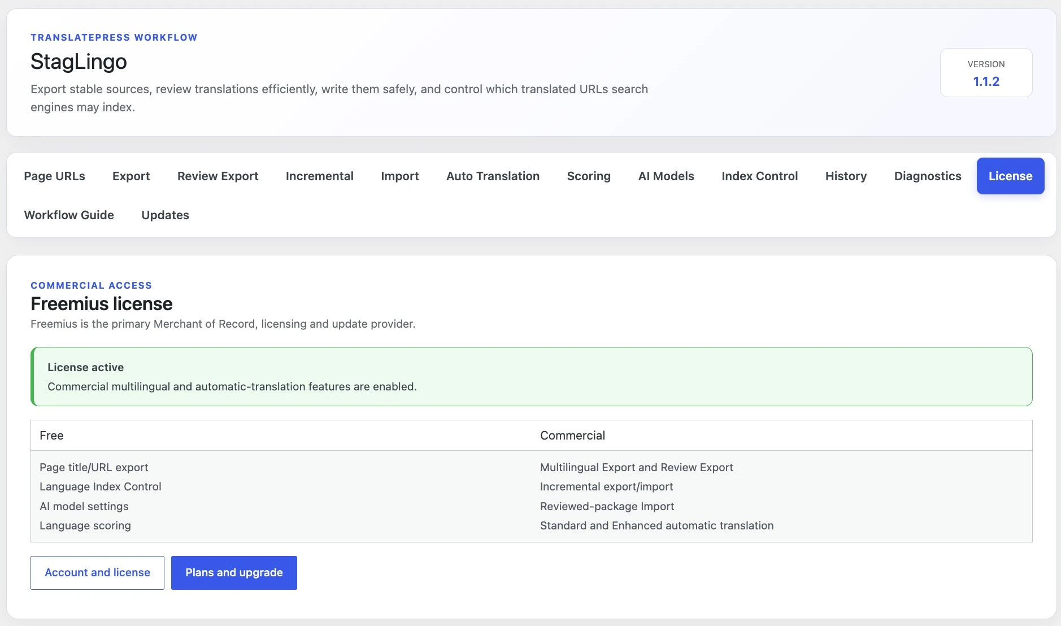Click the active License tab
Viewport: 1061px width, 626px height.
(1010, 176)
